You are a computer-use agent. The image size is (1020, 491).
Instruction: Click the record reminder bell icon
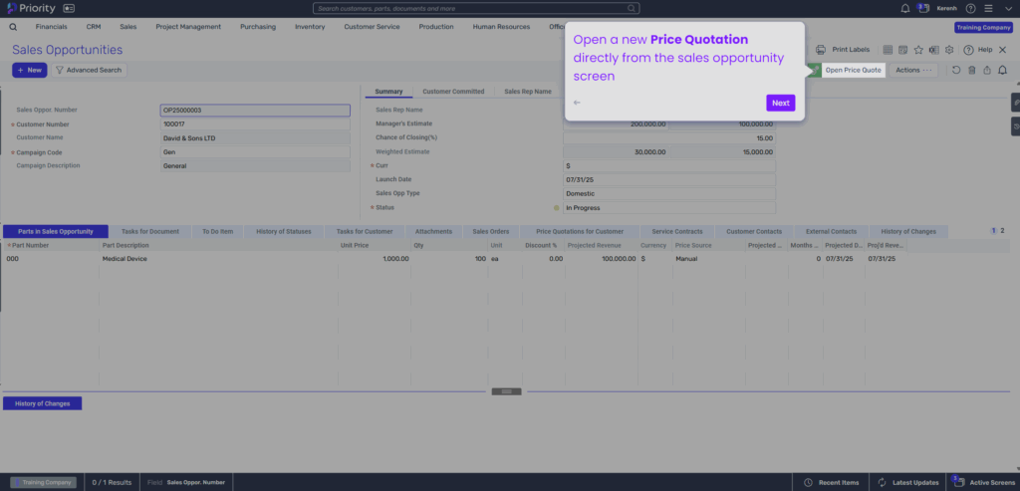(1002, 70)
